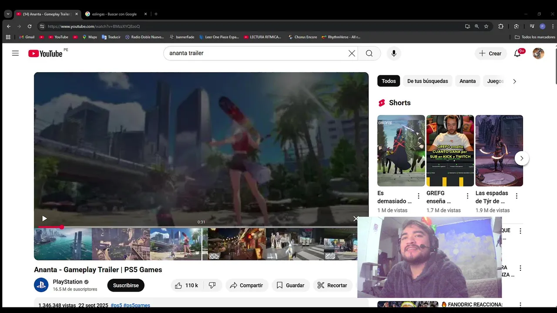Screen dimensions: 557x313
Task: Open the Chrome profile icon
Action: 542,26
